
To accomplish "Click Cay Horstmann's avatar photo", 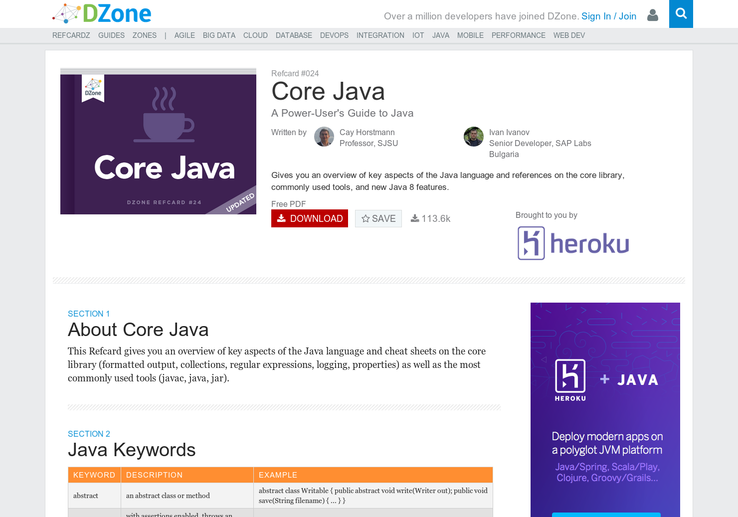I will (x=324, y=137).
